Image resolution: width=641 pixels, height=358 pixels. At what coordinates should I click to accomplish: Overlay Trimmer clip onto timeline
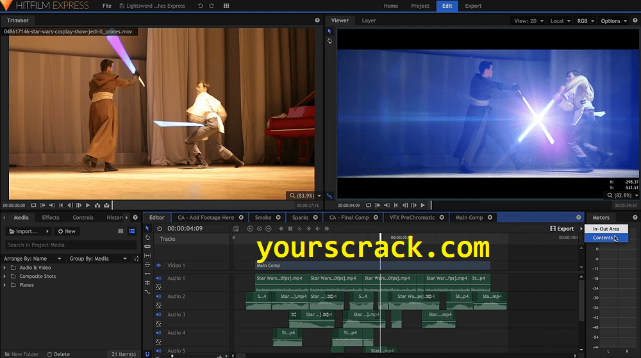click(106, 206)
